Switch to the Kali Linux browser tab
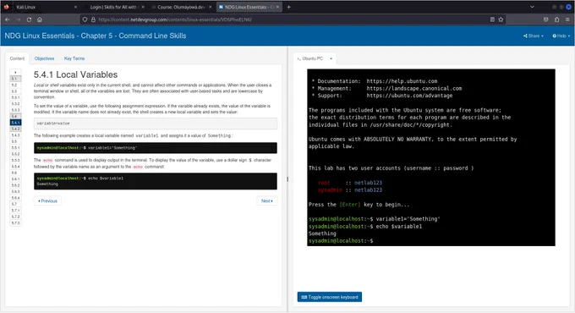Screen dimensions: 575x313 click(44, 7)
